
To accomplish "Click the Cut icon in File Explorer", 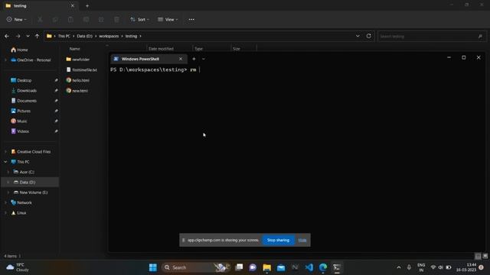I will [x=40, y=19].
